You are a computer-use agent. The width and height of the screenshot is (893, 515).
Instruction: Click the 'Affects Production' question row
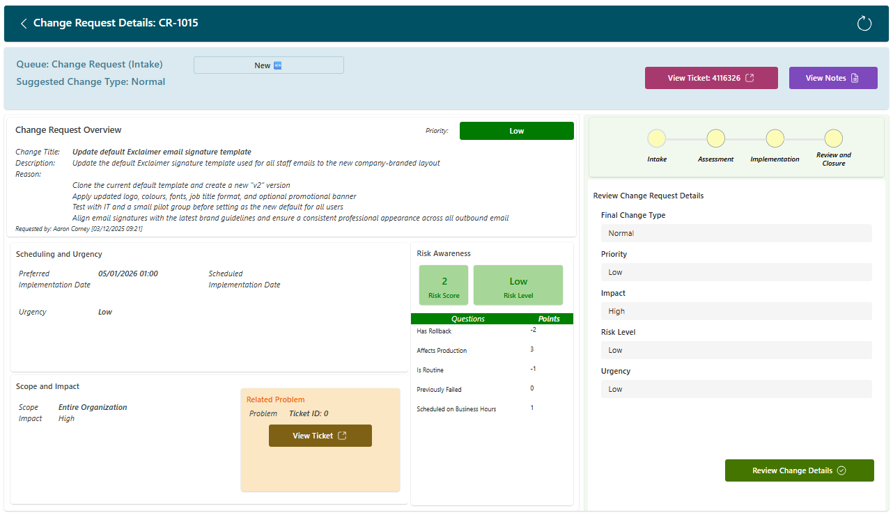coord(492,350)
